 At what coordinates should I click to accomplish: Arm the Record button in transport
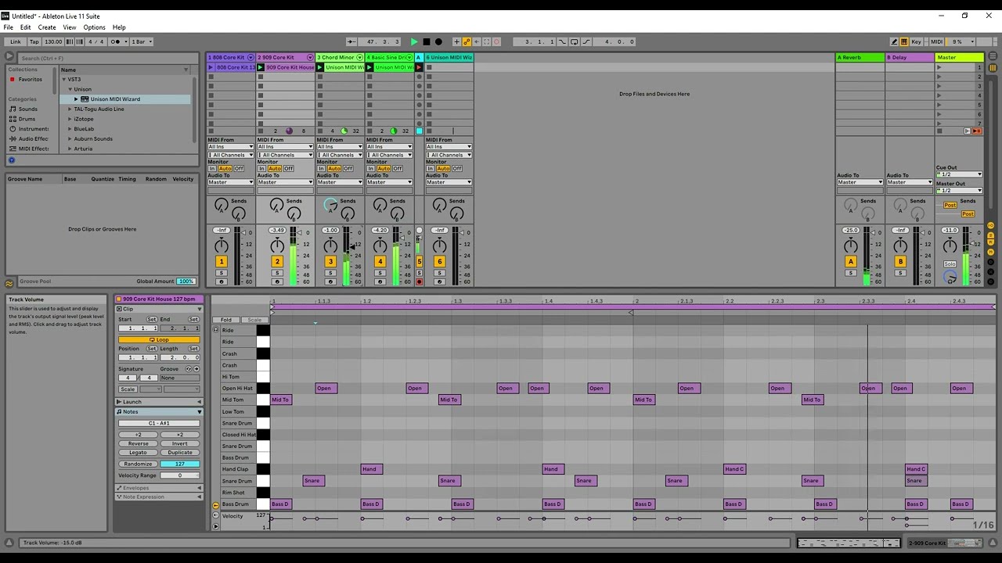438,41
